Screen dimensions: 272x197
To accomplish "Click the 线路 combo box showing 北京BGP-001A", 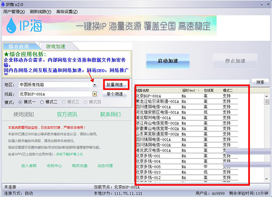I will [58, 94].
